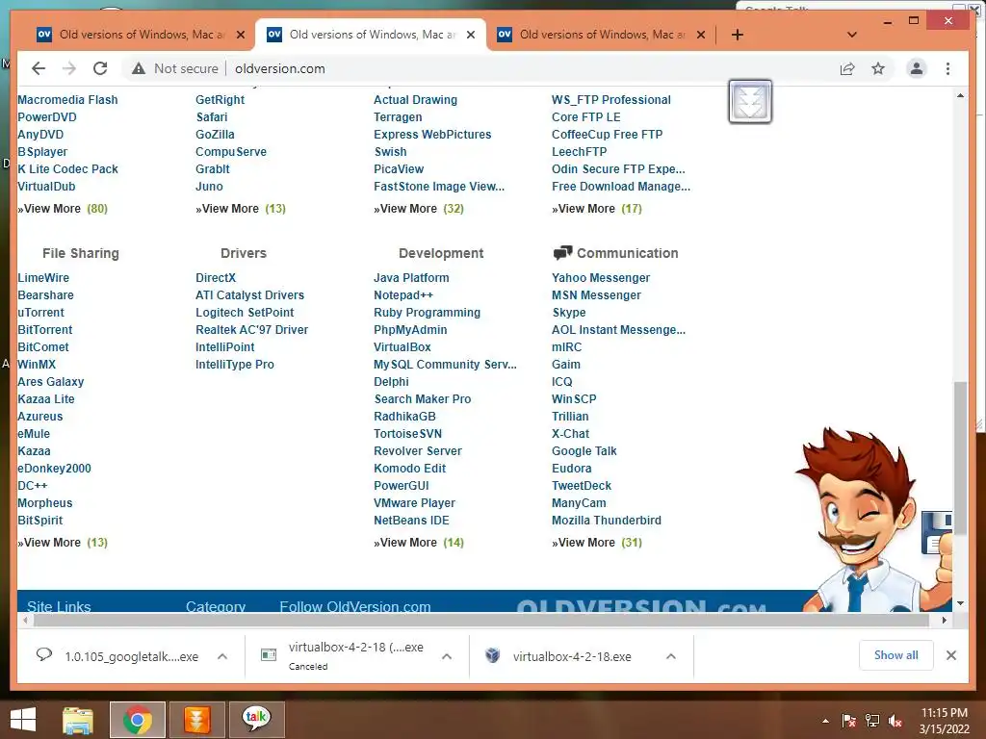Open googletalk download options chevron

(x=222, y=656)
